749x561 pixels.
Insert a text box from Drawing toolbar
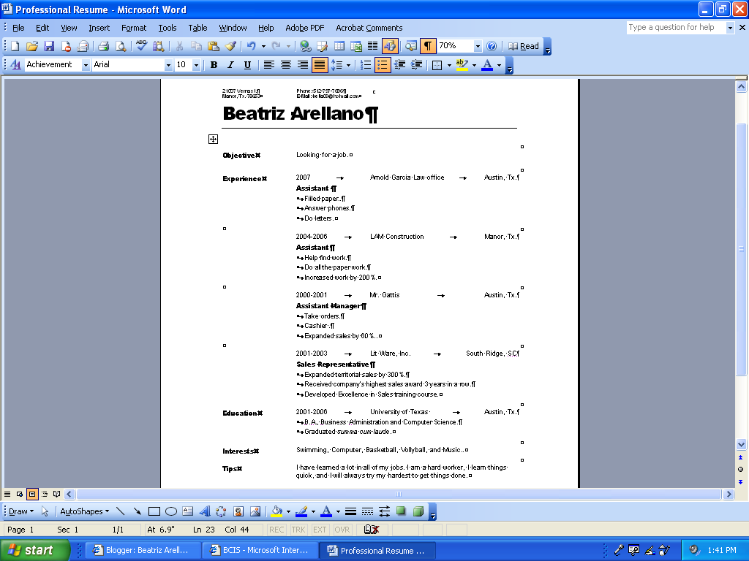188,511
